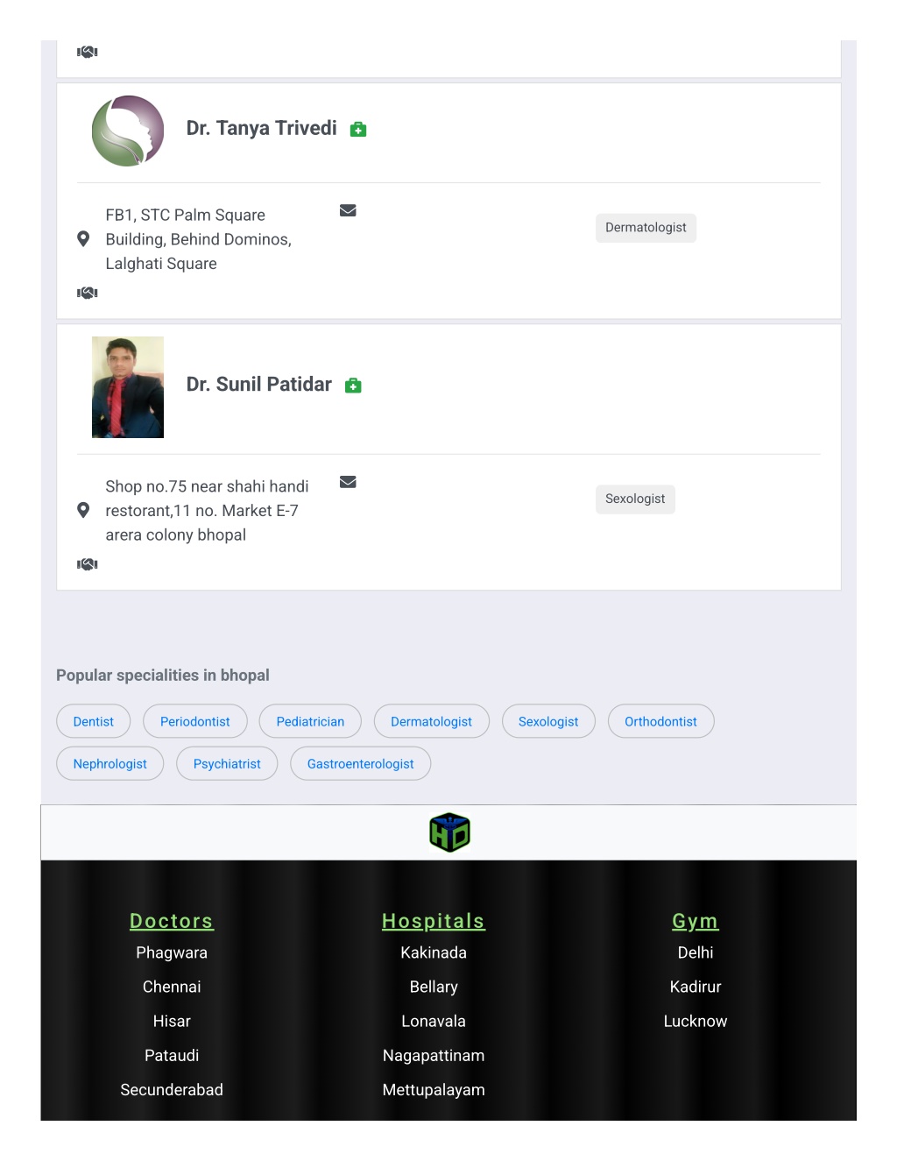Click the green medical kit icon beside Dr. Tanya Trivedi
Screen dimensions: 897x1161
[357, 130]
